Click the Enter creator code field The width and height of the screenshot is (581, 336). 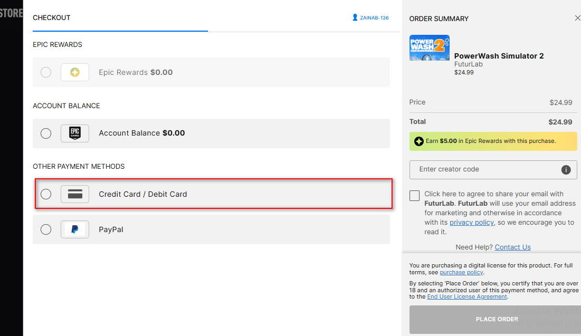click(485, 170)
